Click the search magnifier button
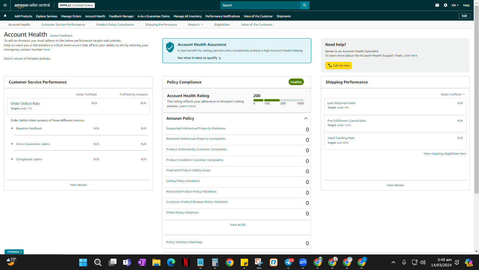The height and width of the screenshot is (270, 479). 305,5
